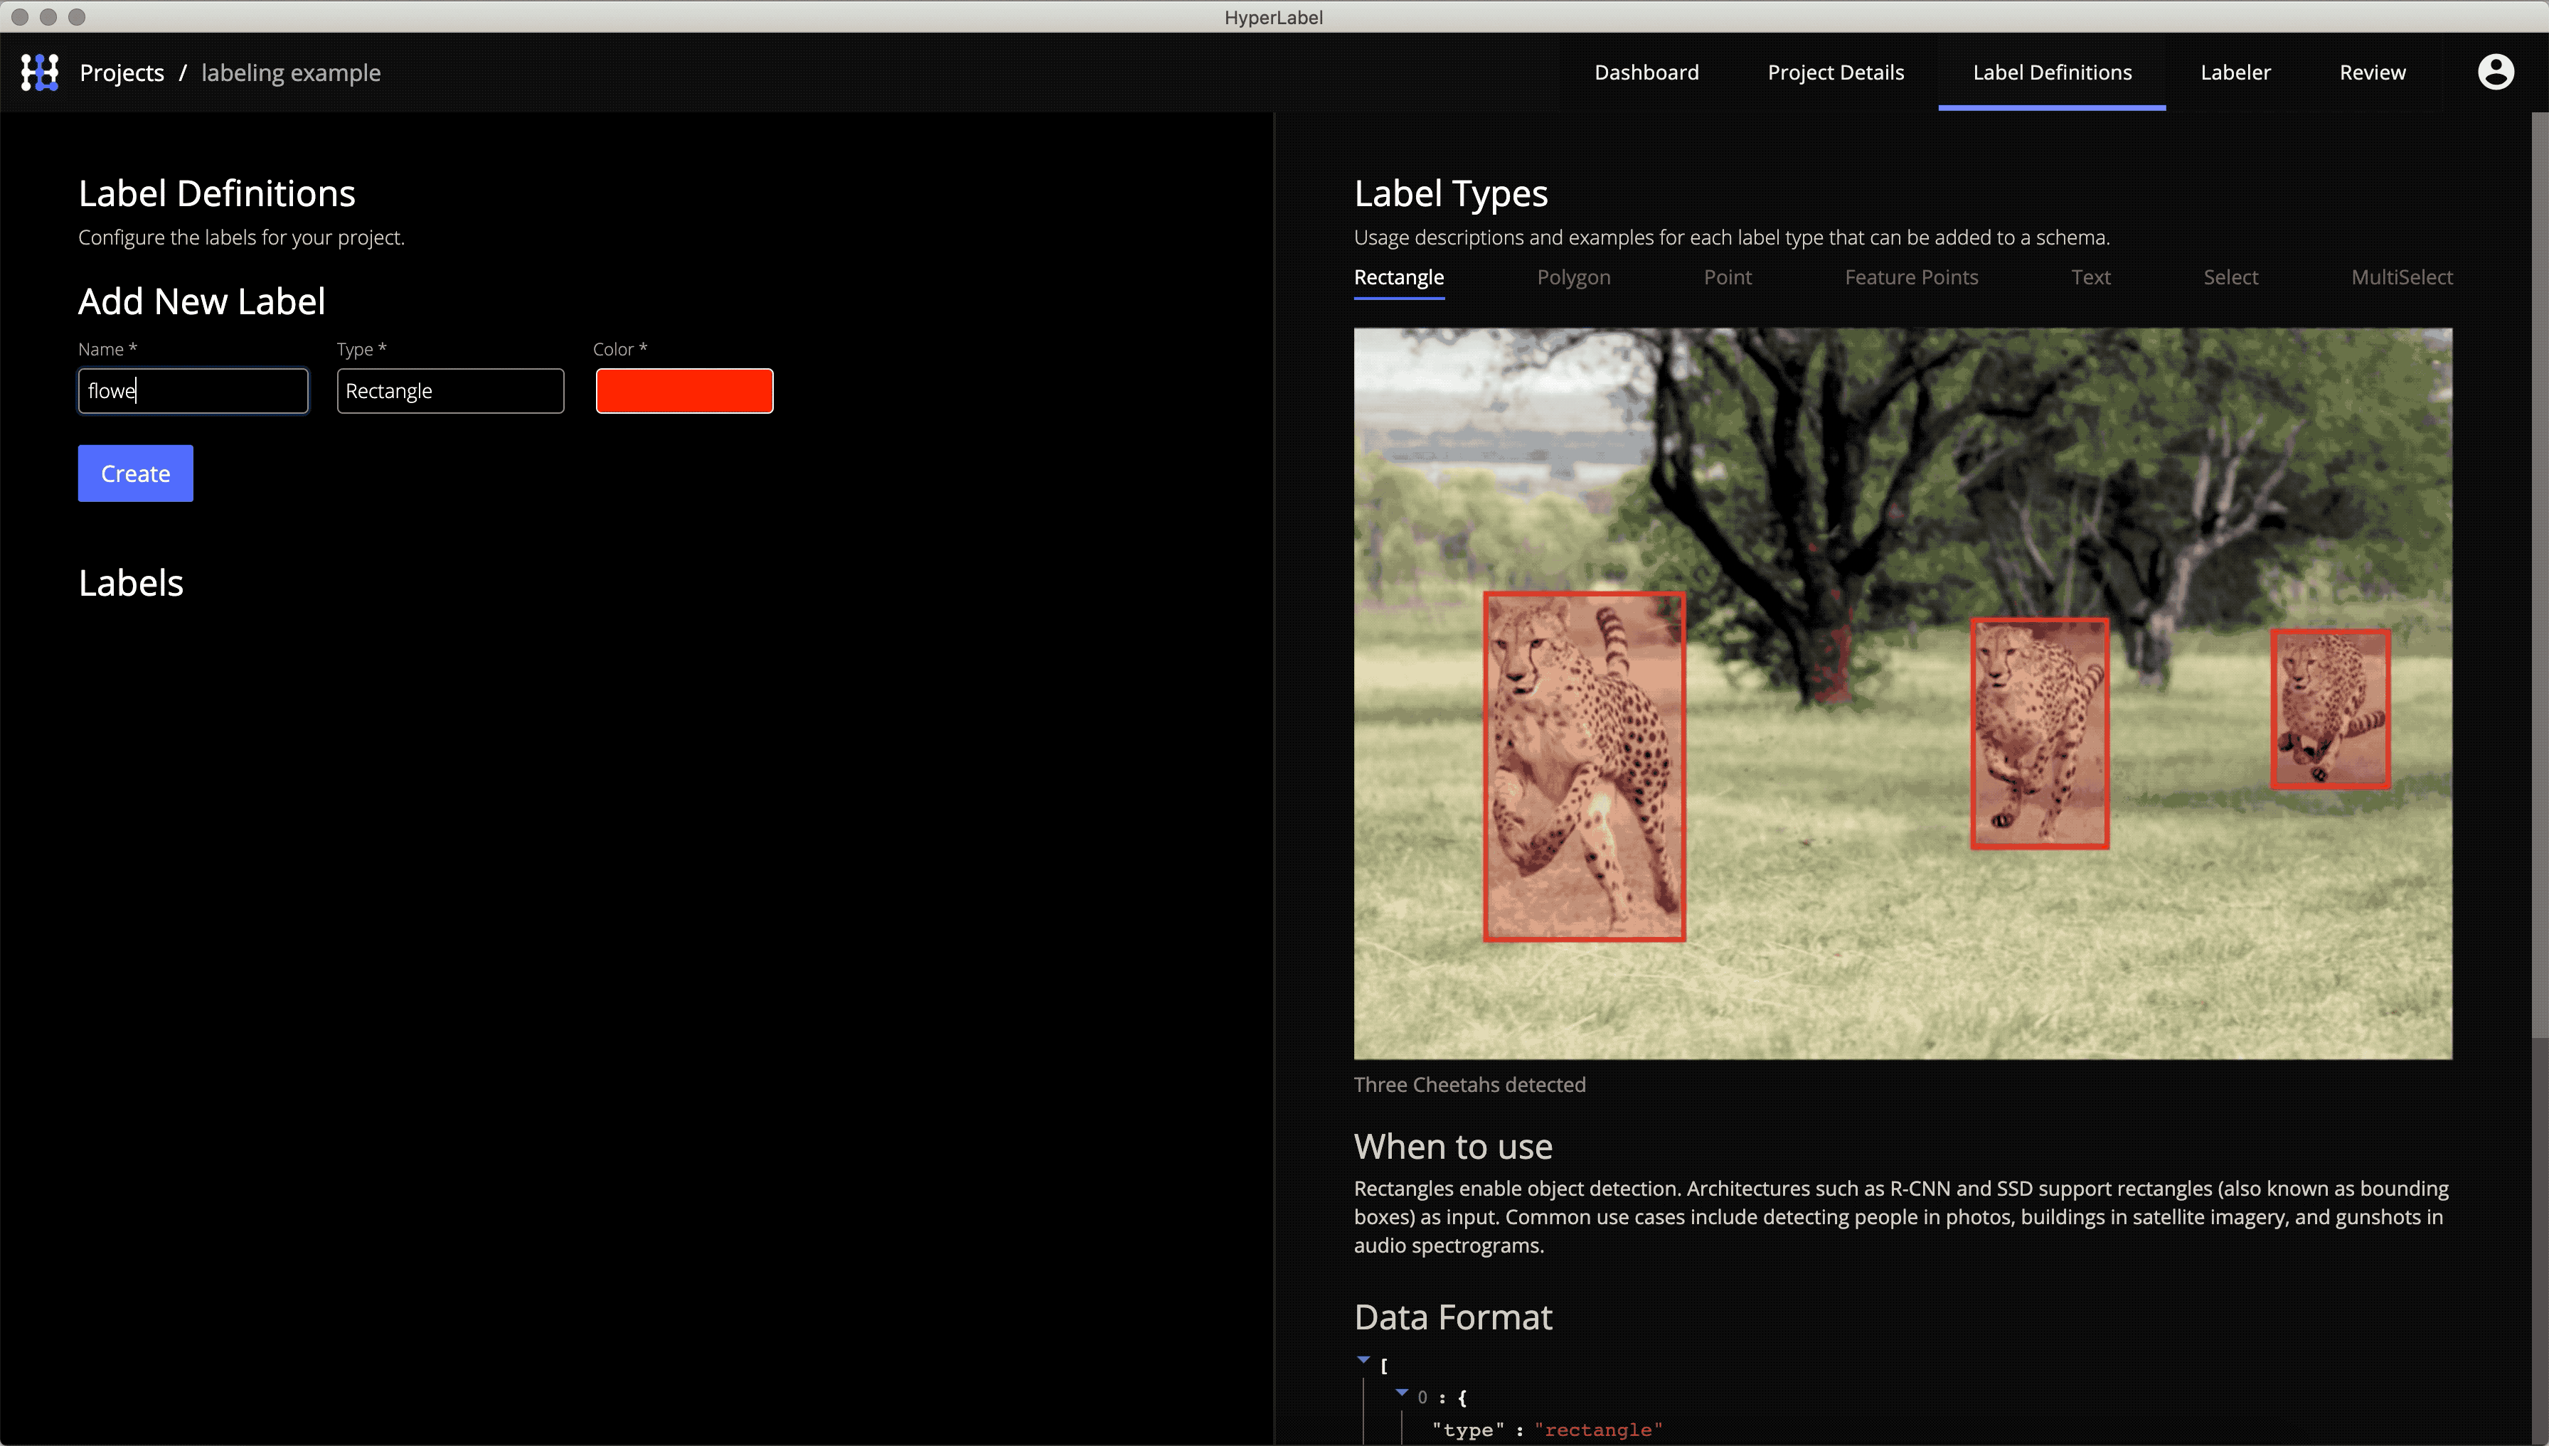Image resolution: width=2549 pixels, height=1446 pixels.
Task: Click the "rectangle" JSON value
Action: 1598,1430
